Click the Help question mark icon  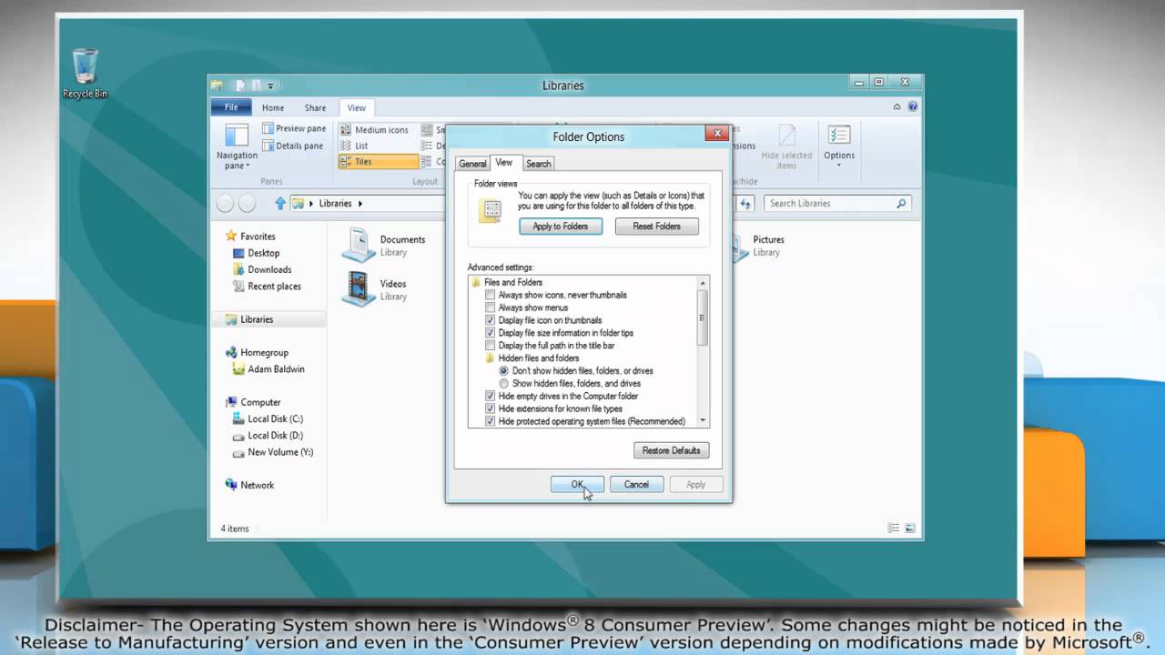click(913, 106)
